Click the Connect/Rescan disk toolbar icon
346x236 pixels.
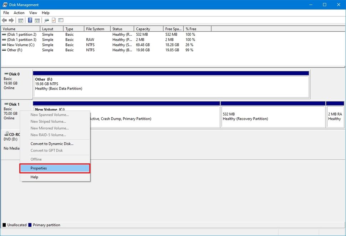(x=47, y=20)
